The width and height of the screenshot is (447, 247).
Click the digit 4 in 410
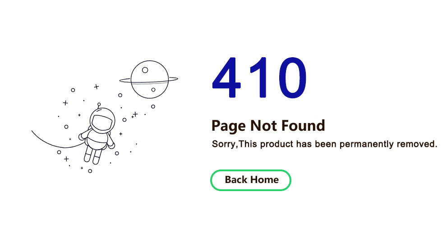(226, 77)
